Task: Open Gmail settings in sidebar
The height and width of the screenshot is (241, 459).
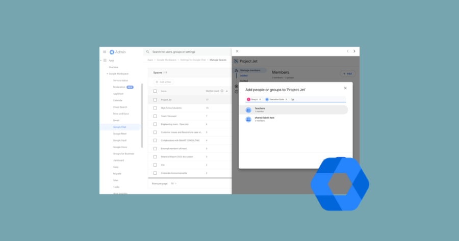Action: pos(116,120)
